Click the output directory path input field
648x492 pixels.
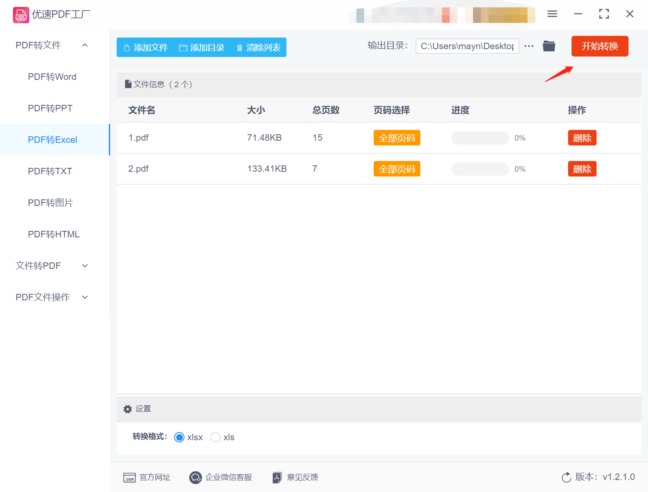[x=467, y=46]
